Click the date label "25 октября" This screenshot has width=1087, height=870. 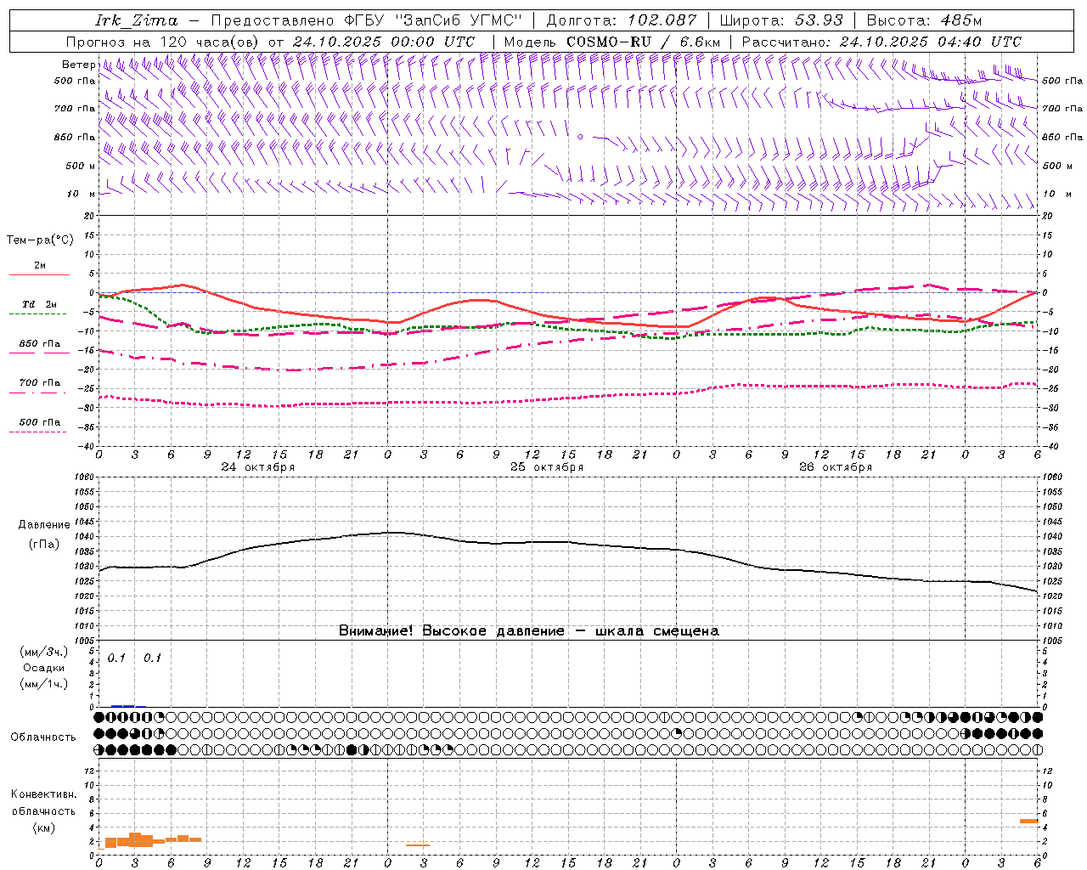point(546,467)
